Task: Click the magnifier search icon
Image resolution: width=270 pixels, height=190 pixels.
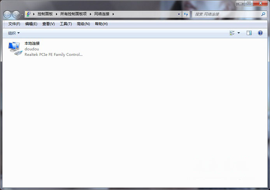Action: 263,14
